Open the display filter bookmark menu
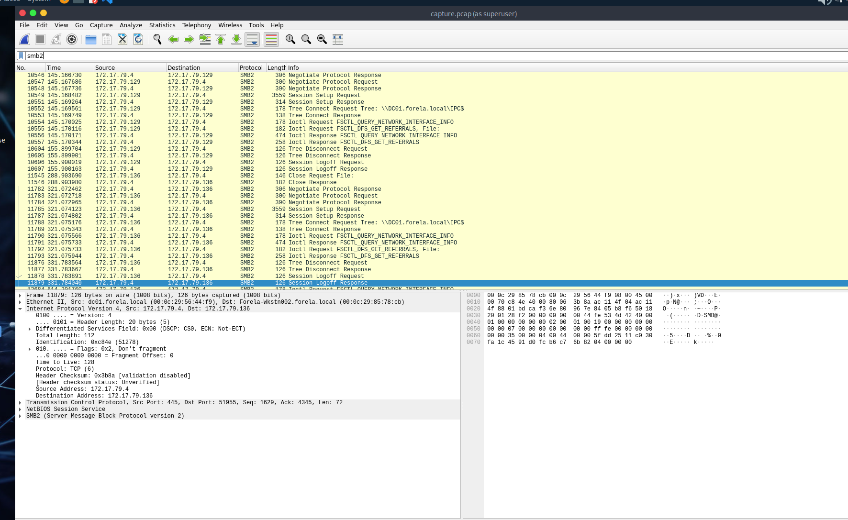 click(21, 55)
